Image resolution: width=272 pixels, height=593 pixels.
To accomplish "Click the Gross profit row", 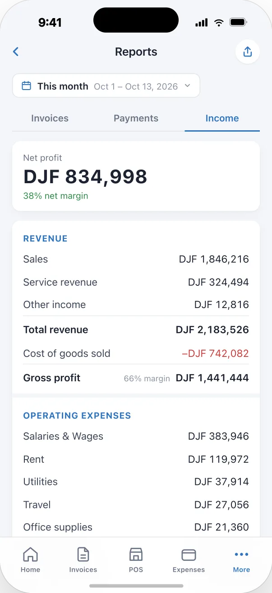I will [x=136, y=378].
